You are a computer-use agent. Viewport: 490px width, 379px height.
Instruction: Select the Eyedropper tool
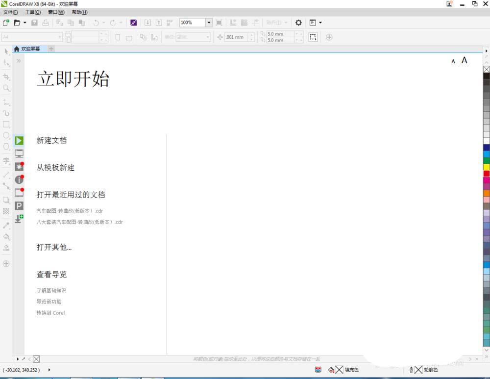tap(6, 226)
